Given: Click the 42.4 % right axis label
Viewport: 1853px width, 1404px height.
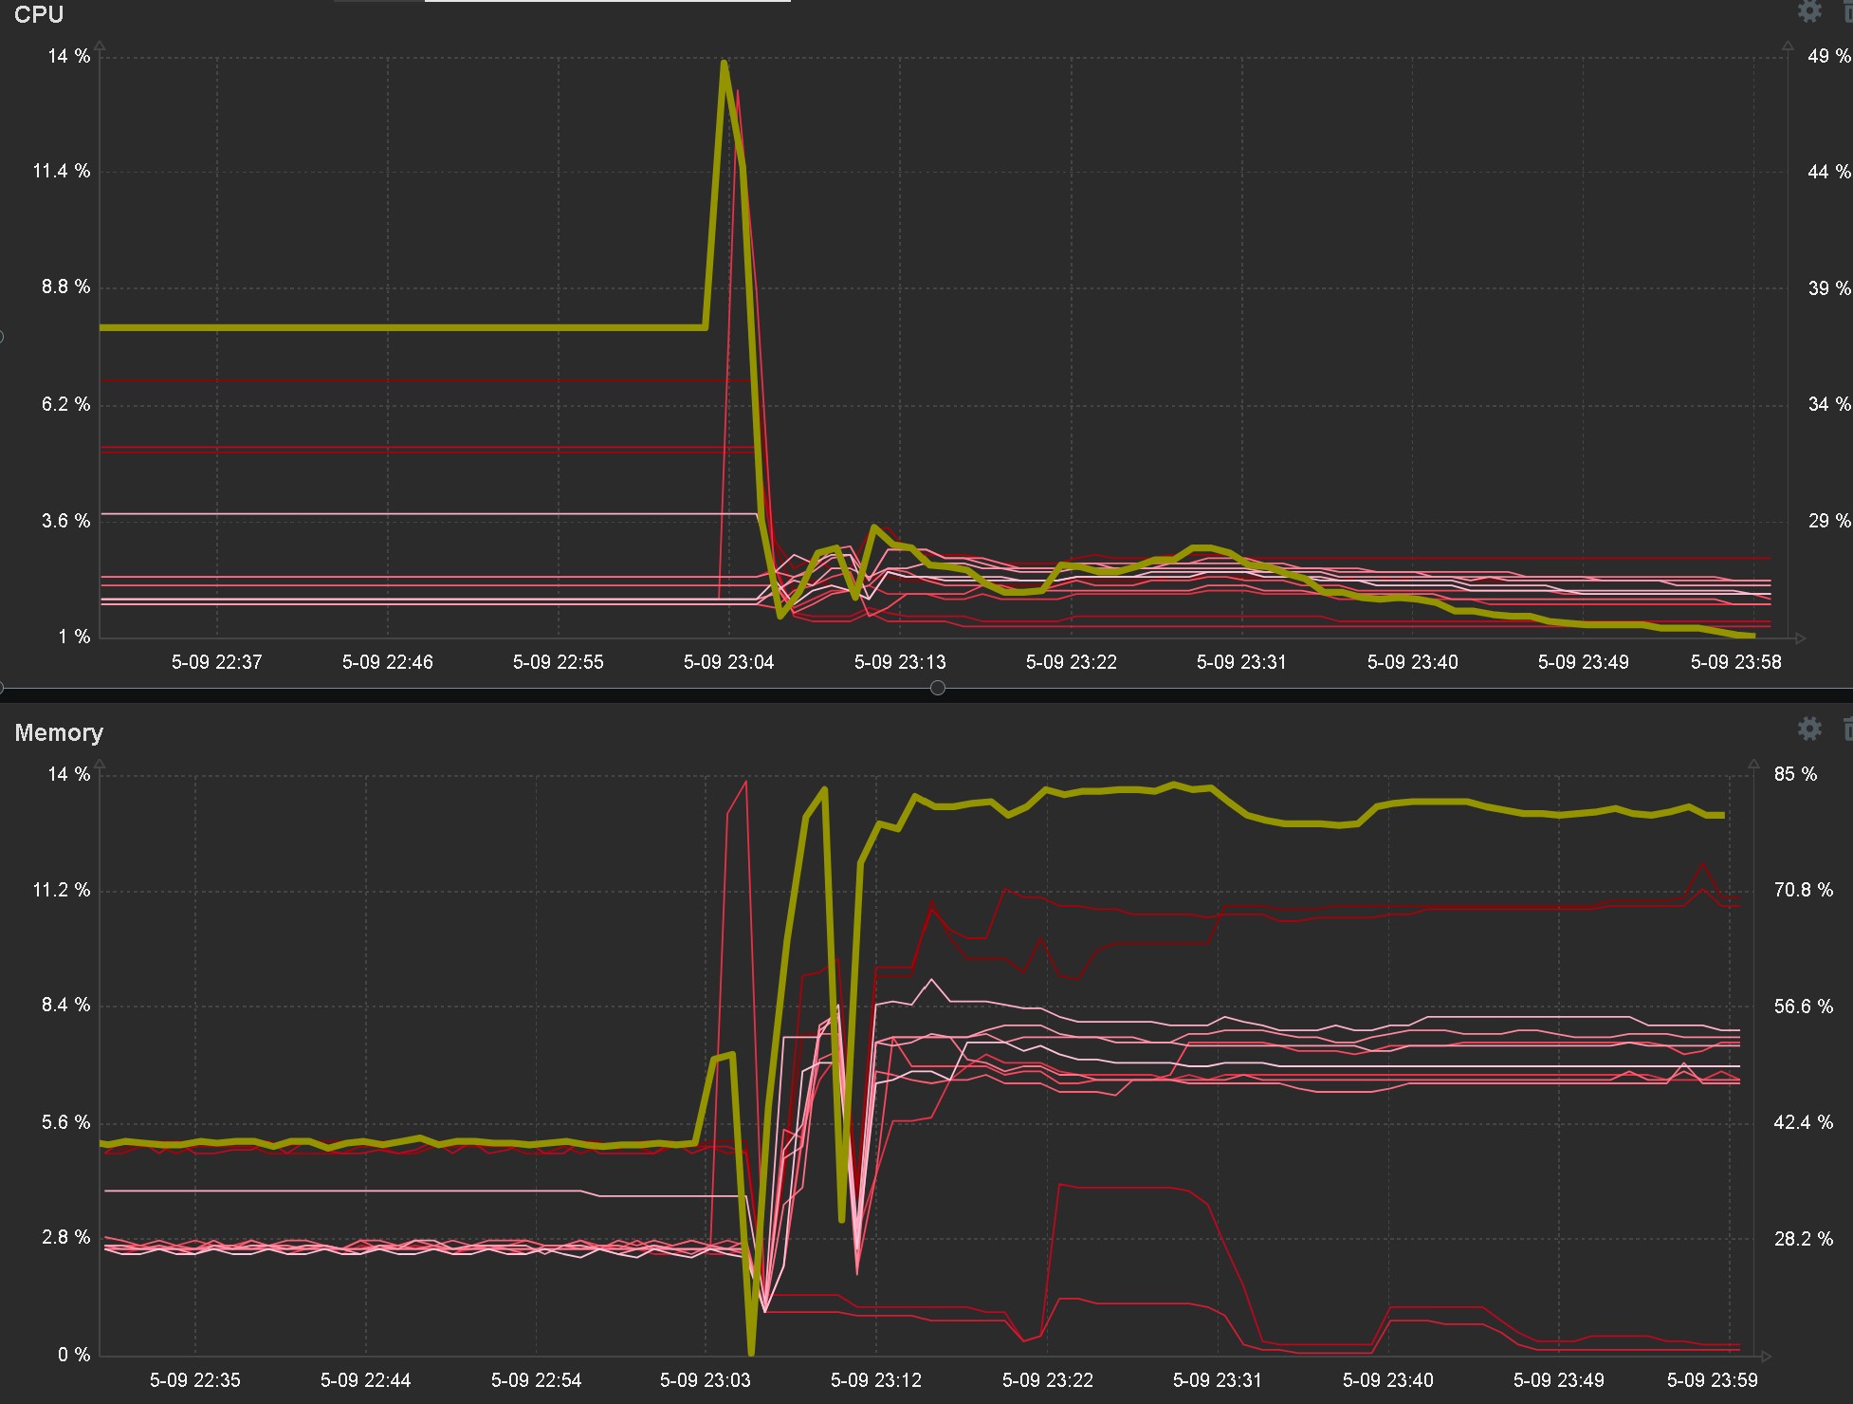Looking at the screenshot, I should click(1804, 1122).
